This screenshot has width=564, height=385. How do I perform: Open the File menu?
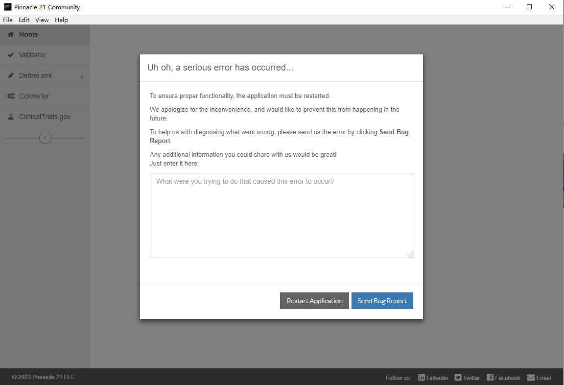tap(7, 20)
